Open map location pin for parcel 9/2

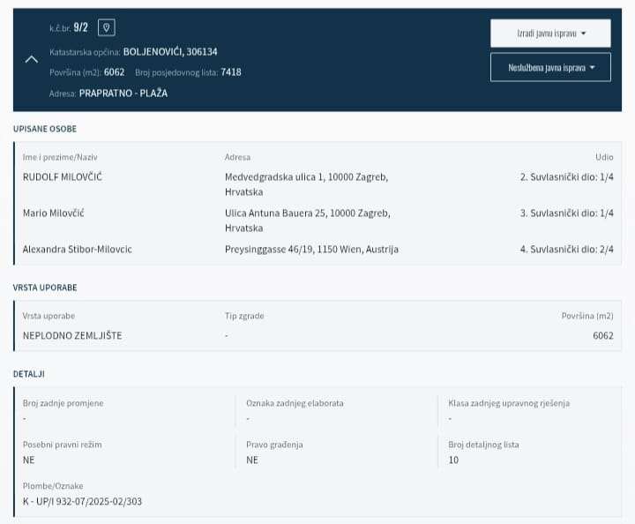[107, 27]
